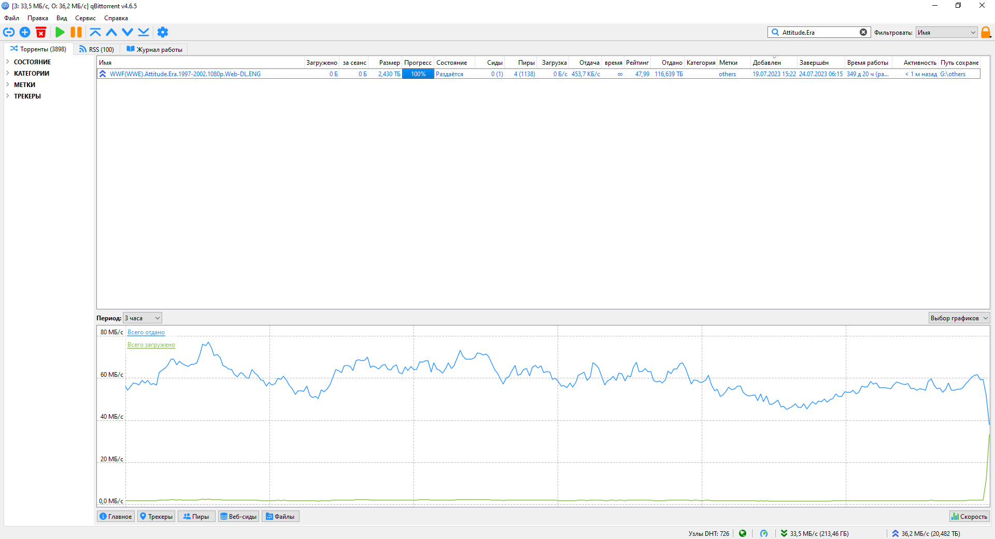Open the Трекеры details tab

point(156,516)
